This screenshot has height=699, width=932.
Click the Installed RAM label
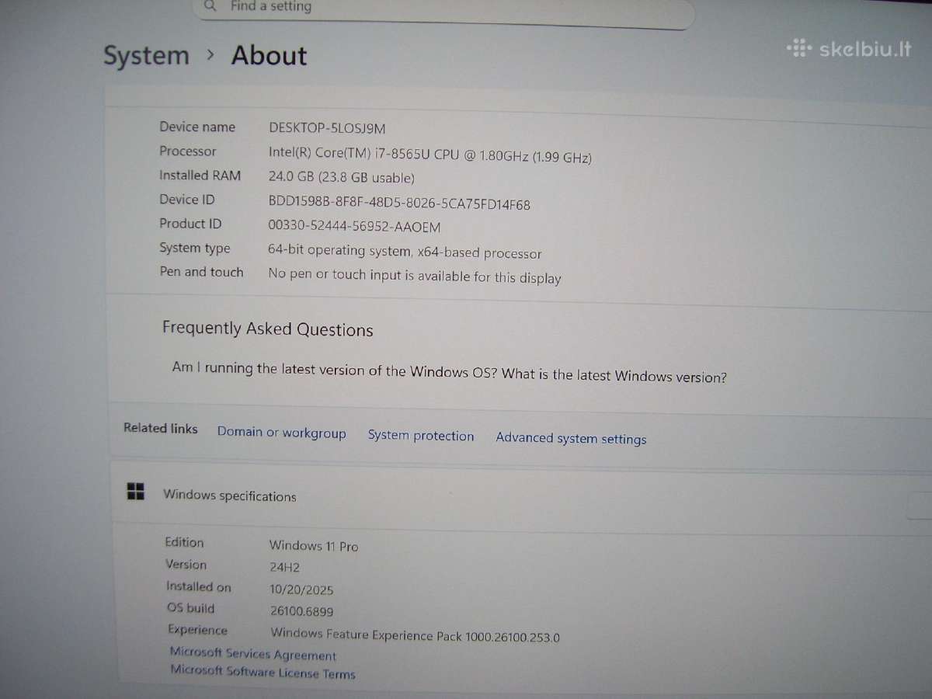(x=200, y=176)
